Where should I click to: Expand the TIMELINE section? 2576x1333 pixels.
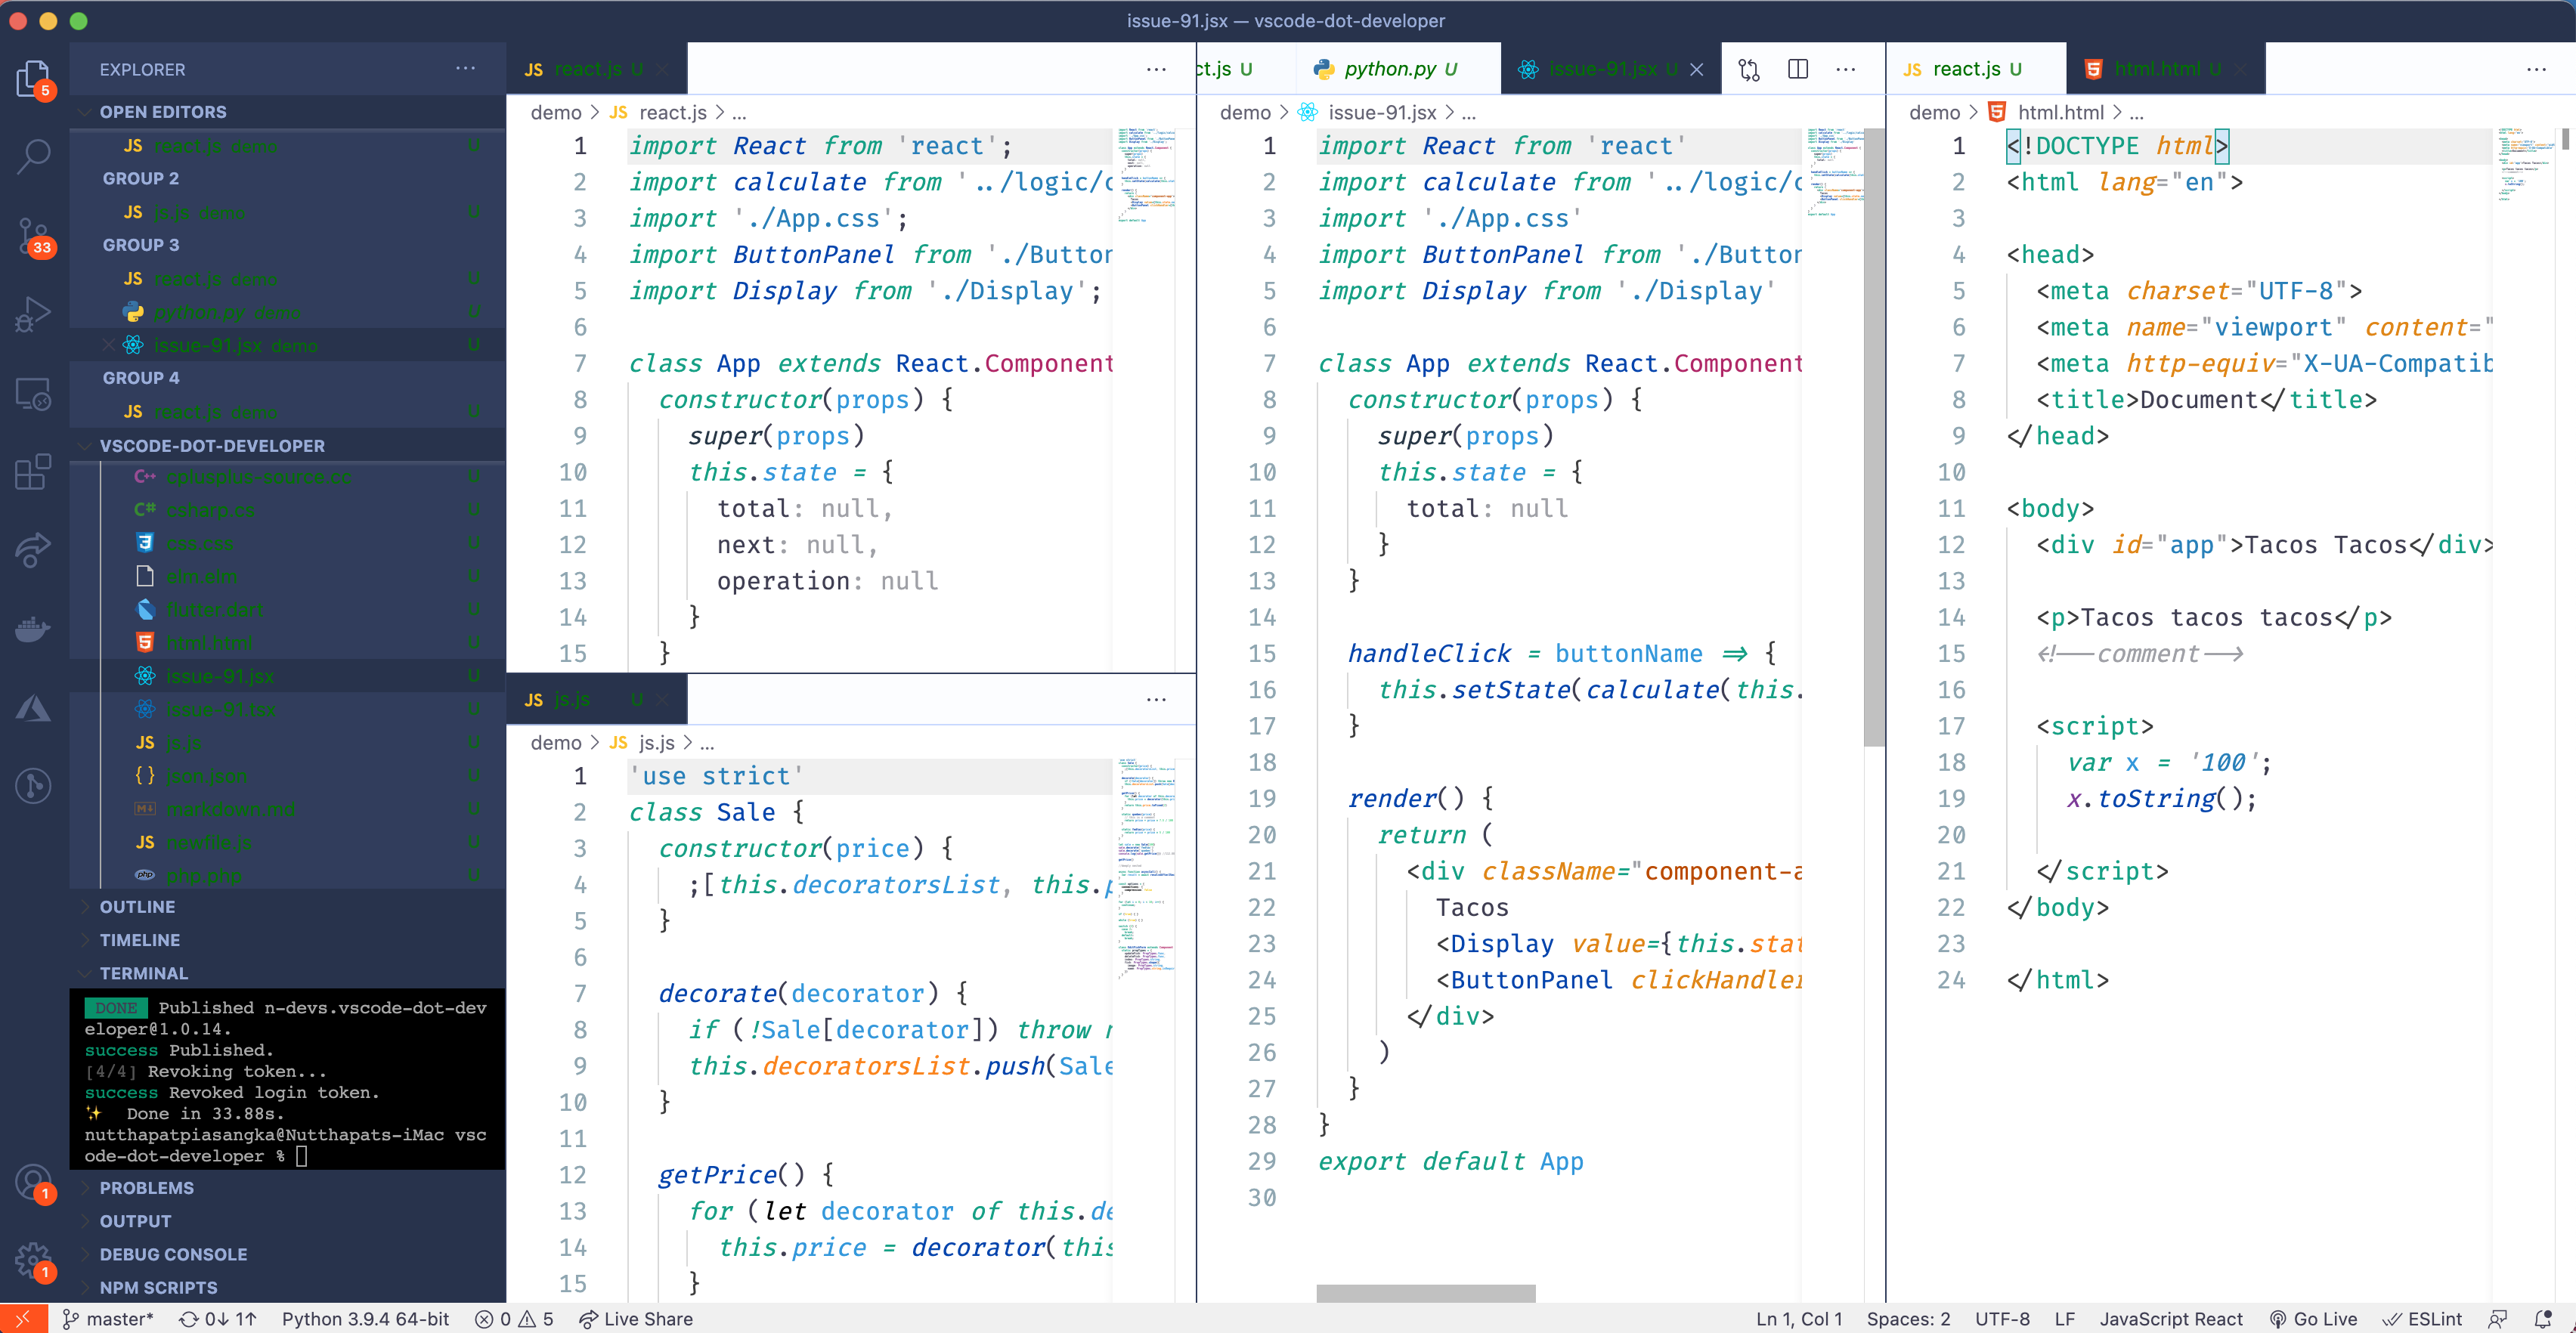click(x=139, y=939)
